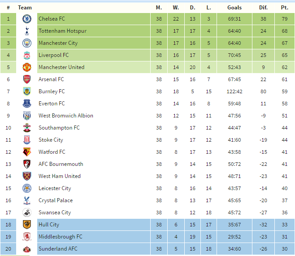Screen dimensions: 295x256
Task: Click the Goals column header
Action: (234, 8)
